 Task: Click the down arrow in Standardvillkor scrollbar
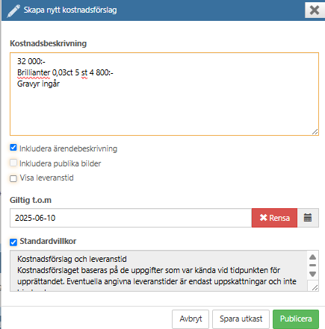(x=313, y=274)
